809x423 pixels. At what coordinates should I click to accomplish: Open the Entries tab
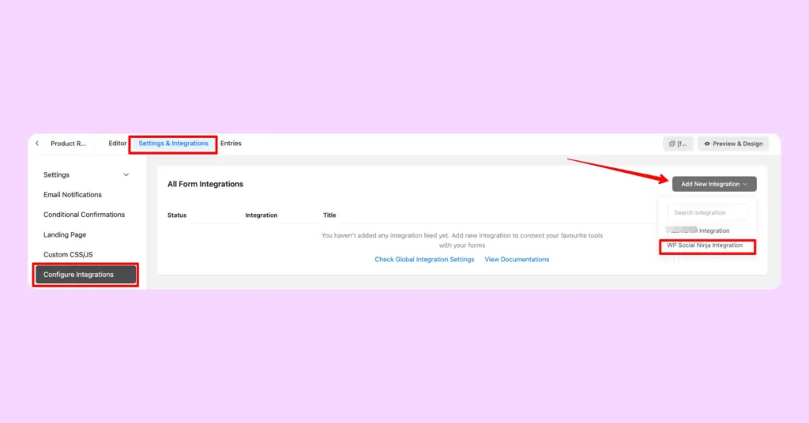[x=231, y=144]
